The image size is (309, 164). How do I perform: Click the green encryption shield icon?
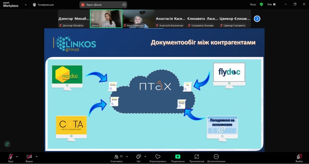click(x=261, y=4)
